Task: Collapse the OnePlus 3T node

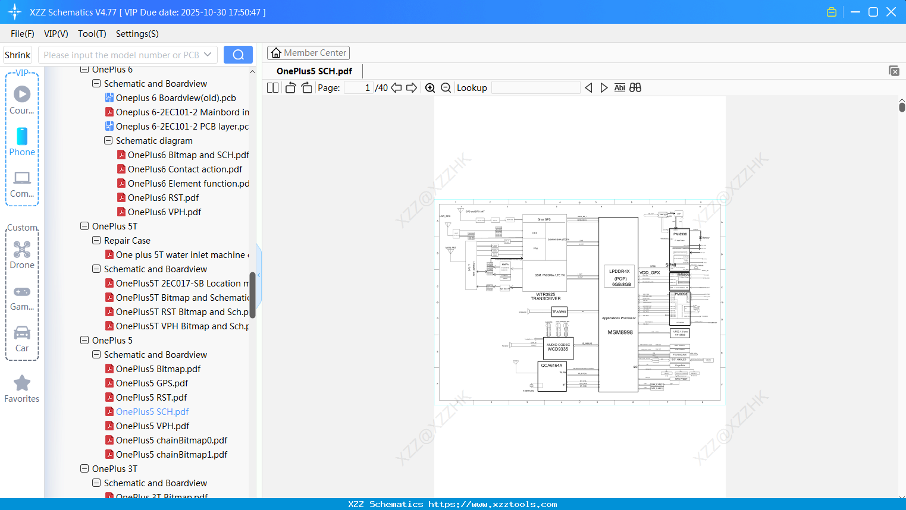Action: tap(84, 468)
